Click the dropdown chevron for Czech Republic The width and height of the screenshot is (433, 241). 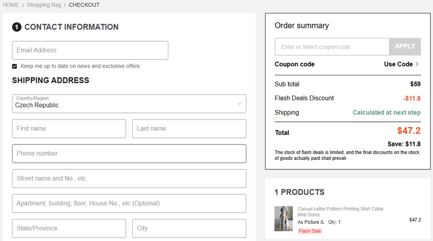(x=239, y=104)
